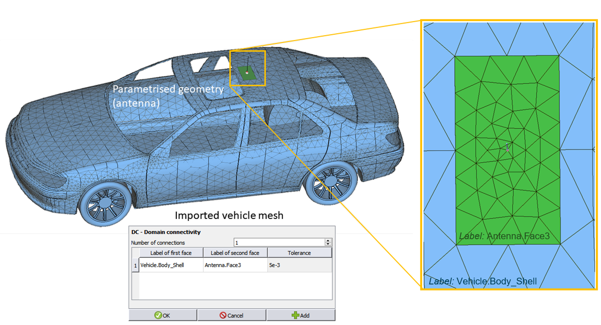Decrease Number of connections with down arrow
Screen dimensions: 601x325
tap(328, 244)
